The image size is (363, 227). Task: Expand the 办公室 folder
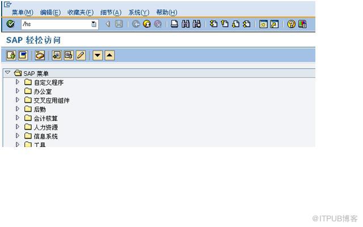point(18,91)
